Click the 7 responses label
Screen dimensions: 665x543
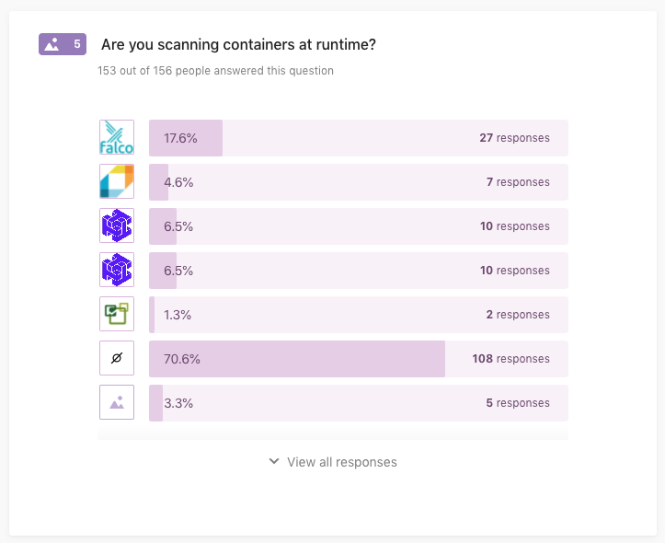(518, 182)
